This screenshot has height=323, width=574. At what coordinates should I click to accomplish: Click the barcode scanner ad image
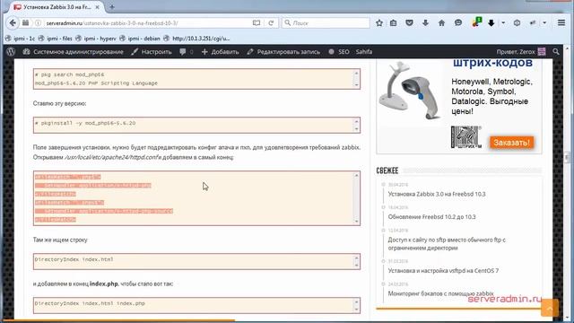[x=409, y=91]
